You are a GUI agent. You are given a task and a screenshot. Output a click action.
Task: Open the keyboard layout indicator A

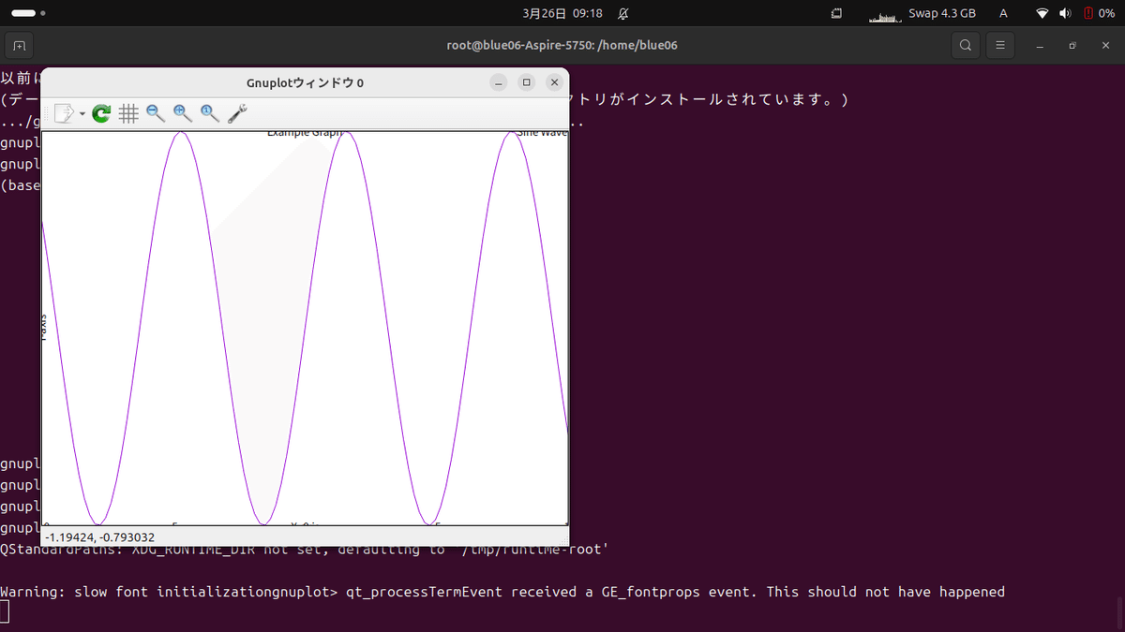[1002, 13]
